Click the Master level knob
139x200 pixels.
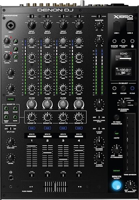tap(99, 25)
